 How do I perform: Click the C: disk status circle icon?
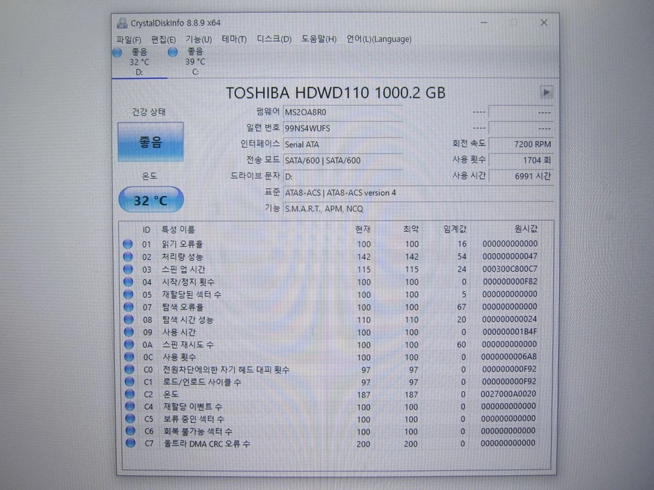tap(173, 52)
